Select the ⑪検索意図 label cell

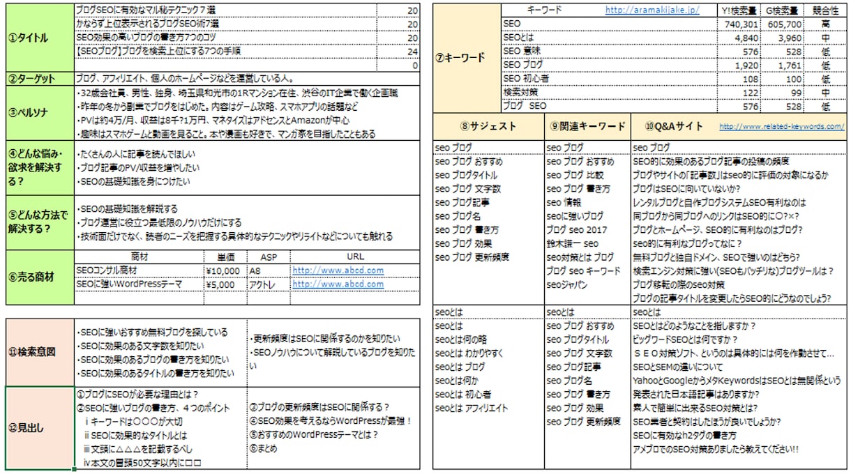pyautogui.click(x=39, y=353)
